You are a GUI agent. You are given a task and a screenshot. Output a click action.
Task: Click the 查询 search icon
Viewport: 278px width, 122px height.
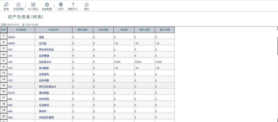[6, 5]
